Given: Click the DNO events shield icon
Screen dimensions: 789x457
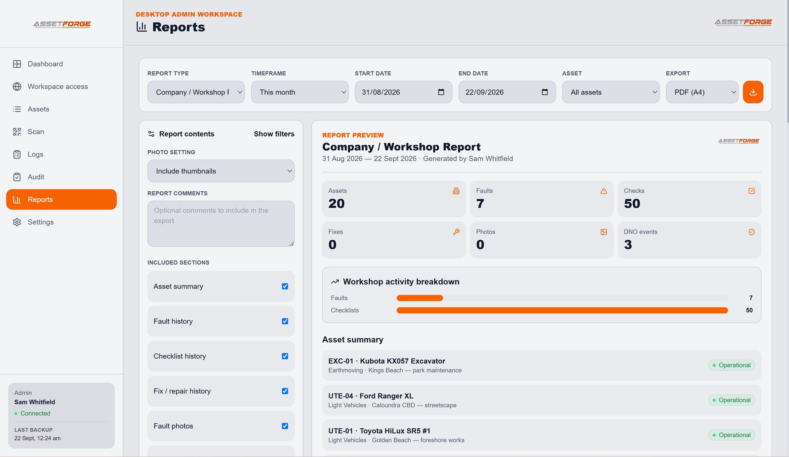Looking at the screenshot, I should point(752,232).
